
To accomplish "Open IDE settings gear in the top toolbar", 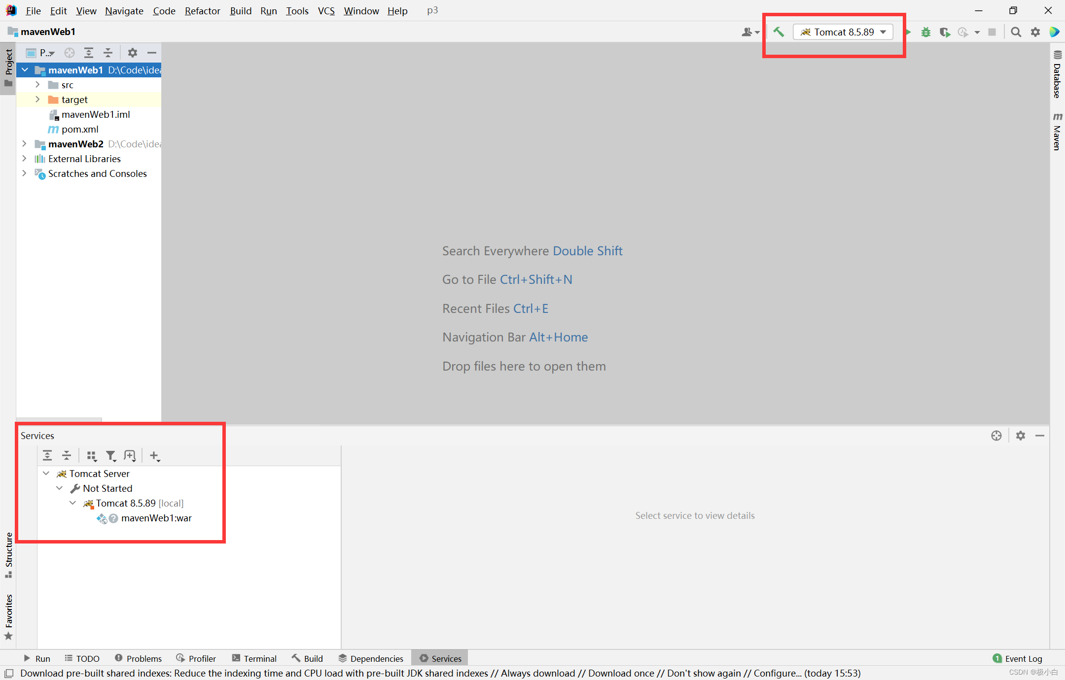I will coord(1035,32).
